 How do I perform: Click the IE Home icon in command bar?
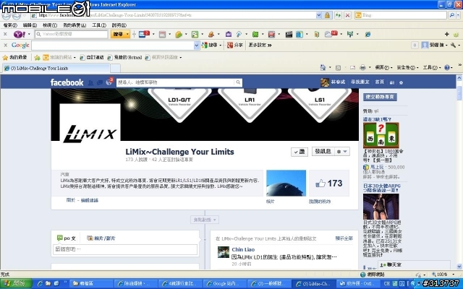click(x=323, y=67)
